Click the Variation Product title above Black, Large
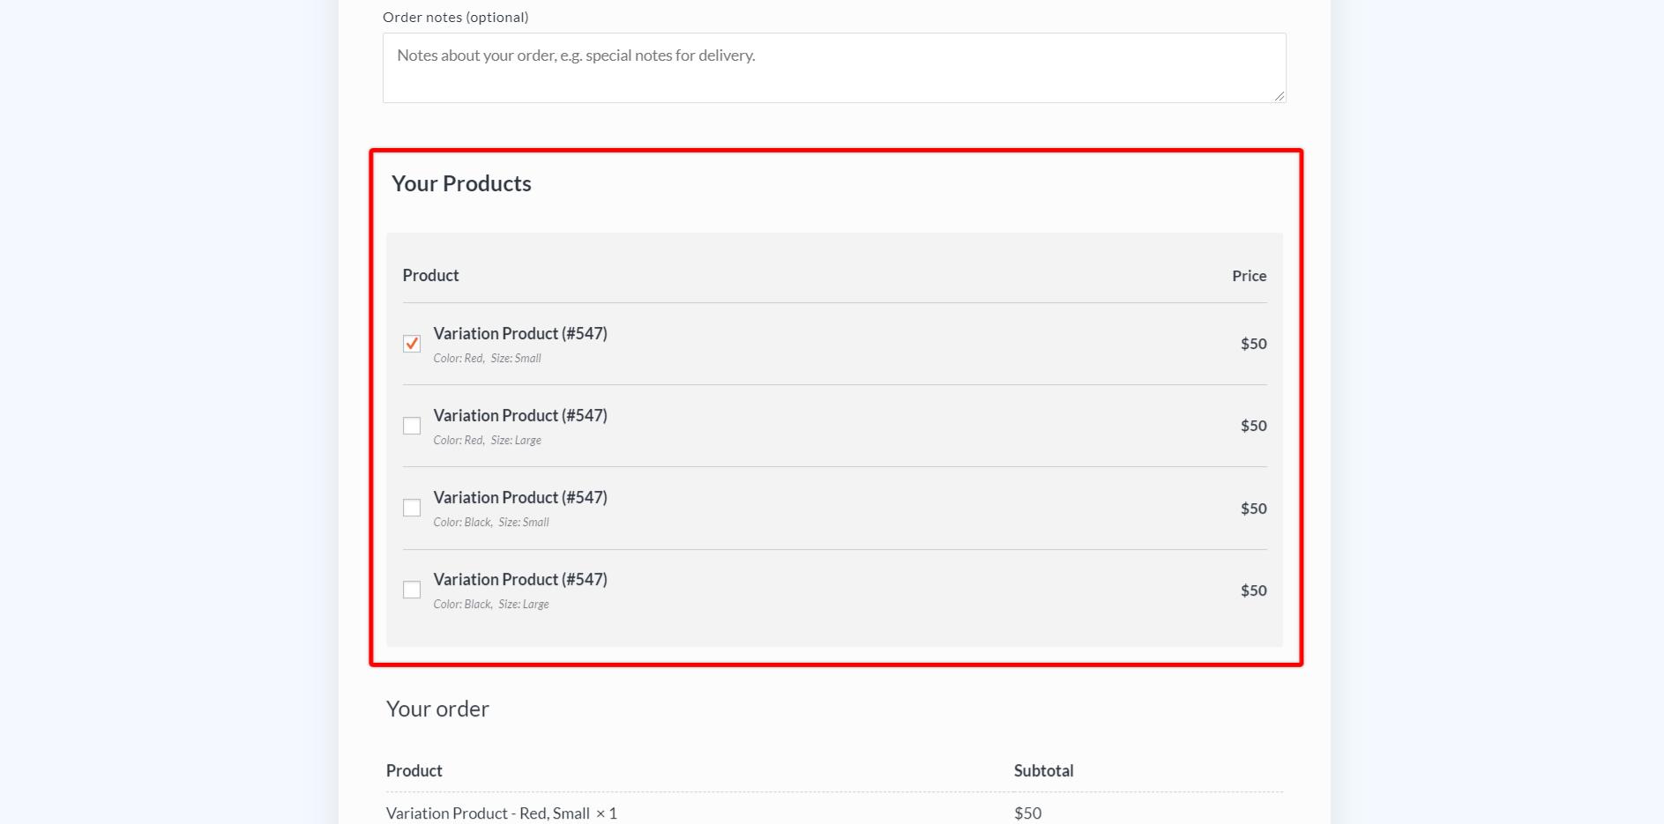Image resolution: width=1664 pixels, height=824 pixels. [520, 580]
